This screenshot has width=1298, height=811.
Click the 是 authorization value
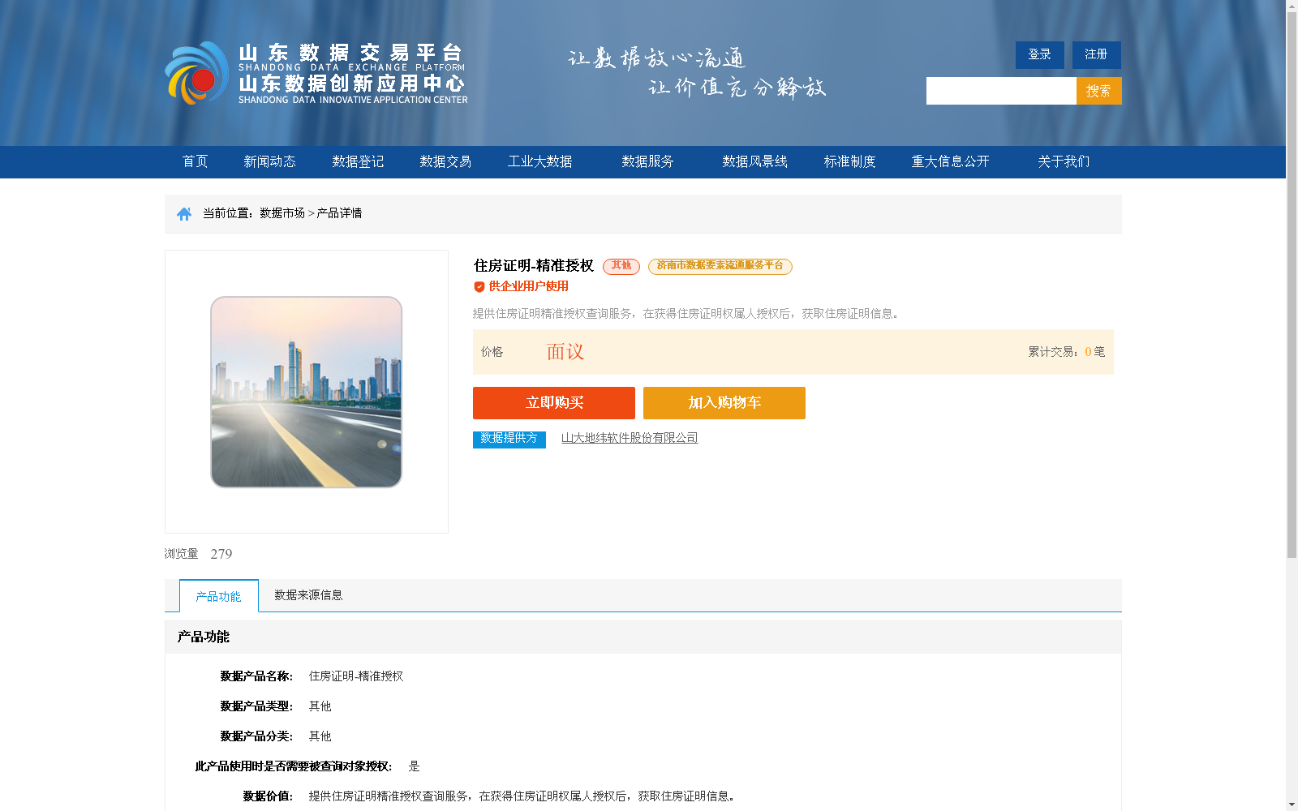(414, 766)
